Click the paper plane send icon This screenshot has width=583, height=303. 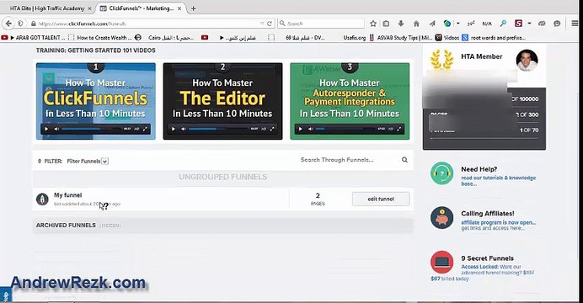point(432,24)
